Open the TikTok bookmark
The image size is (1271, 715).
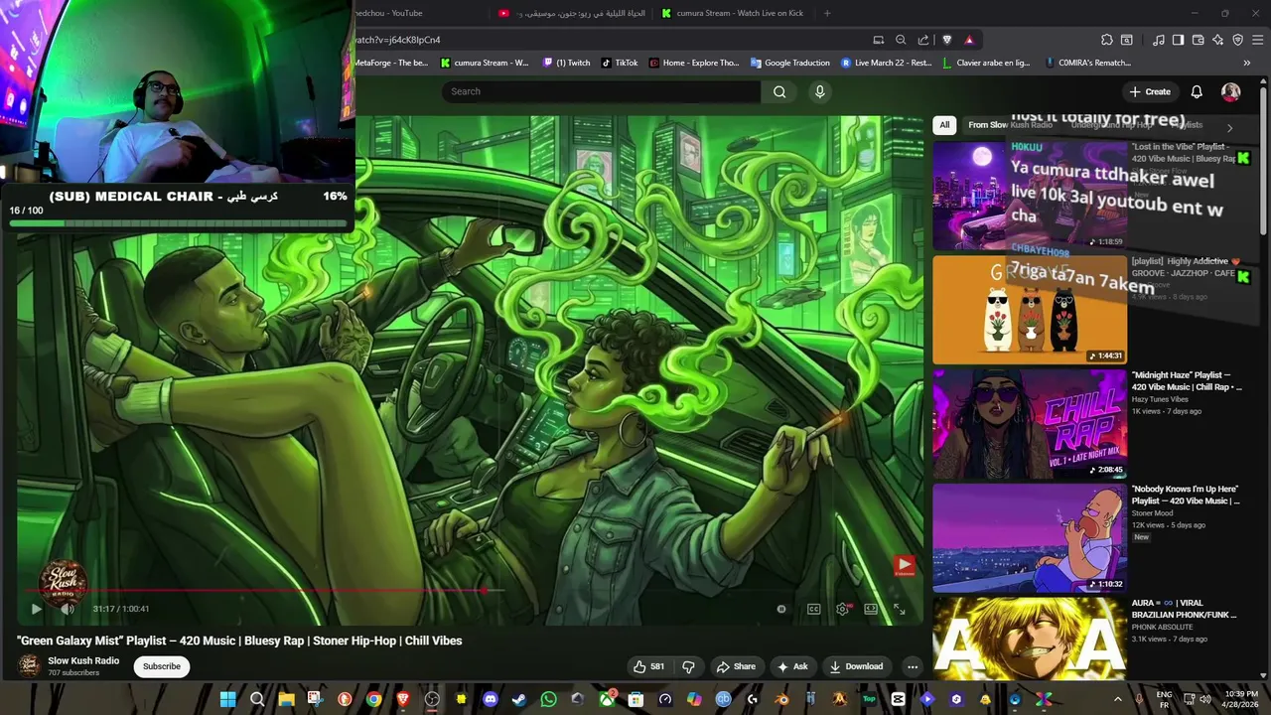coord(620,63)
